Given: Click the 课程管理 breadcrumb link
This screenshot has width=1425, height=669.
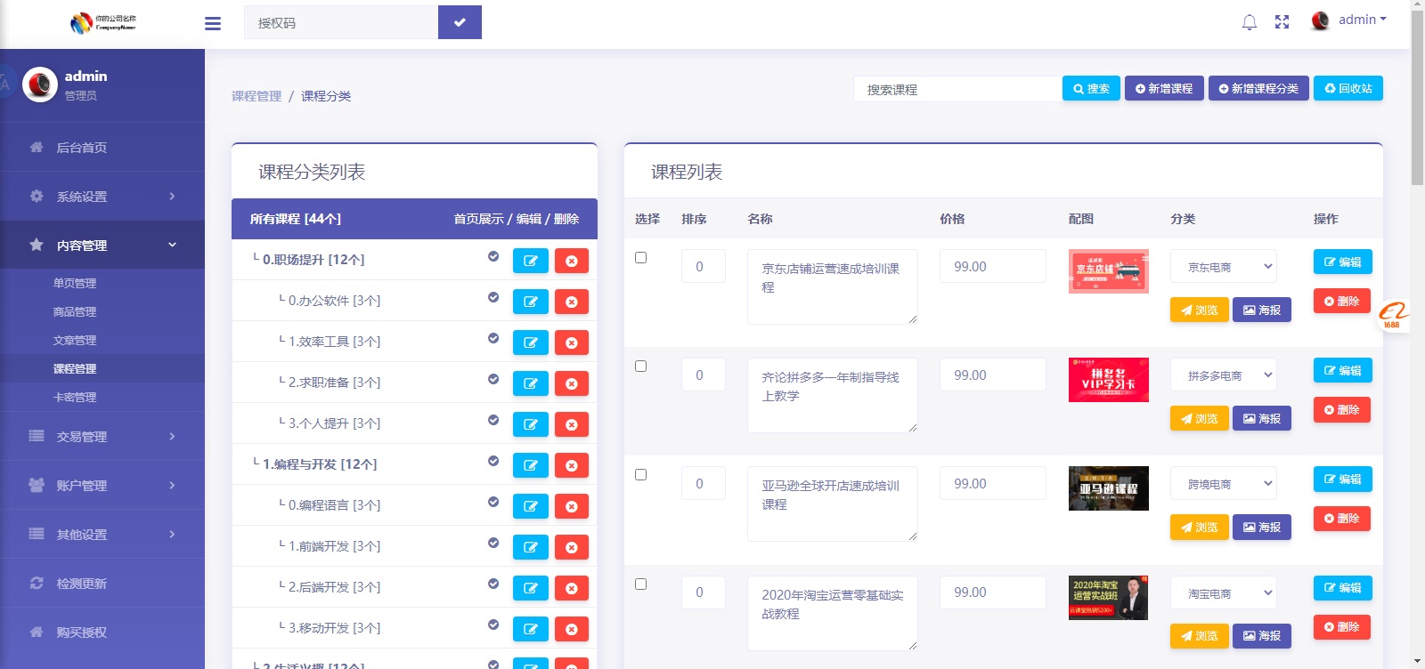Looking at the screenshot, I should pyautogui.click(x=256, y=96).
